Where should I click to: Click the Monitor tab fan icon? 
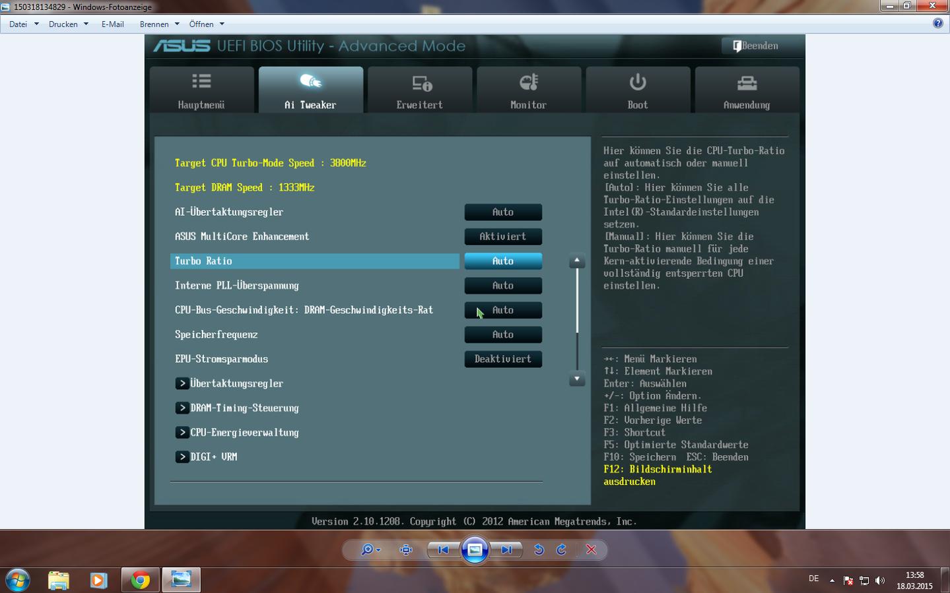pos(529,82)
